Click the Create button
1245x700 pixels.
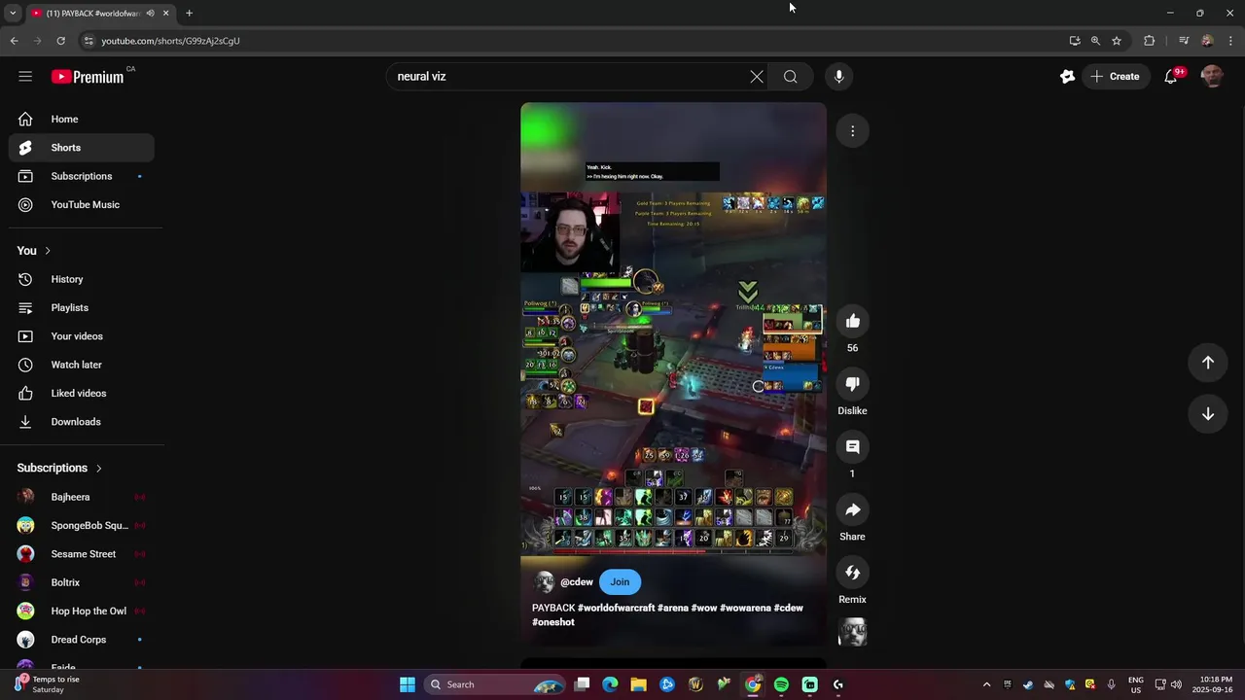pos(1115,76)
